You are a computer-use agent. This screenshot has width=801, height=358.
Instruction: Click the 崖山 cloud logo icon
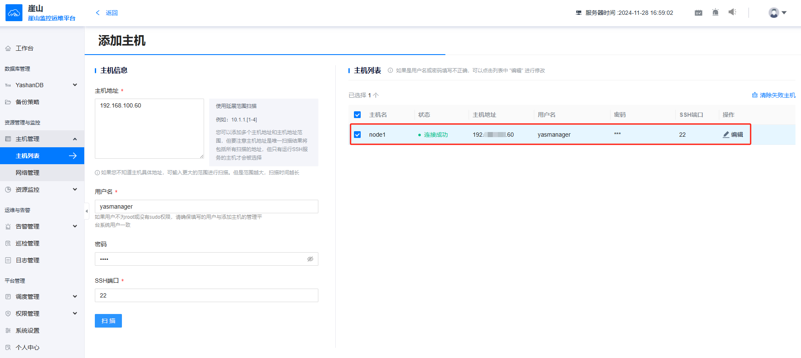point(14,13)
